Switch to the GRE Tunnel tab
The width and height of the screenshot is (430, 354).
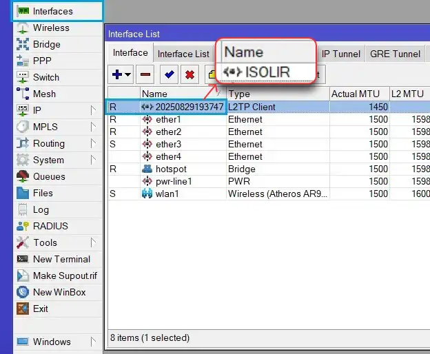tap(395, 54)
